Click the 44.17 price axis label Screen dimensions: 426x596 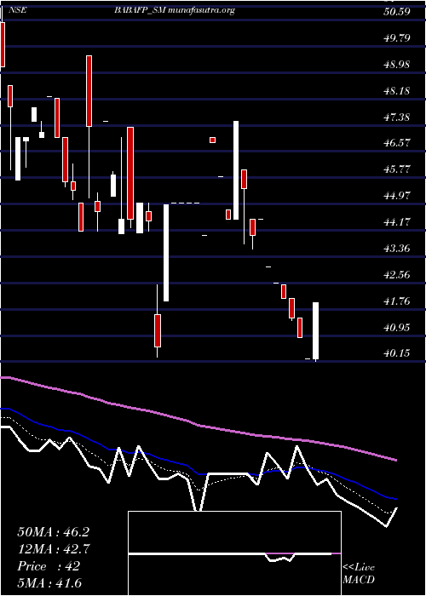click(397, 222)
